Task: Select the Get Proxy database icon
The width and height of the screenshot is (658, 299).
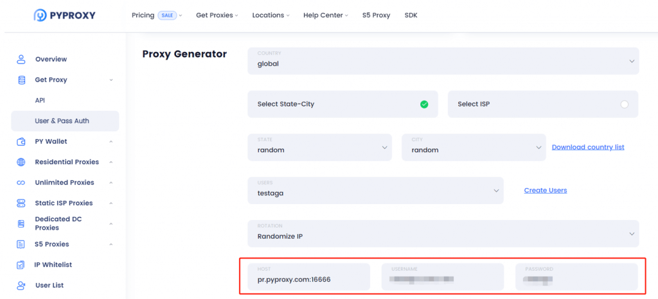Action: (21, 80)
